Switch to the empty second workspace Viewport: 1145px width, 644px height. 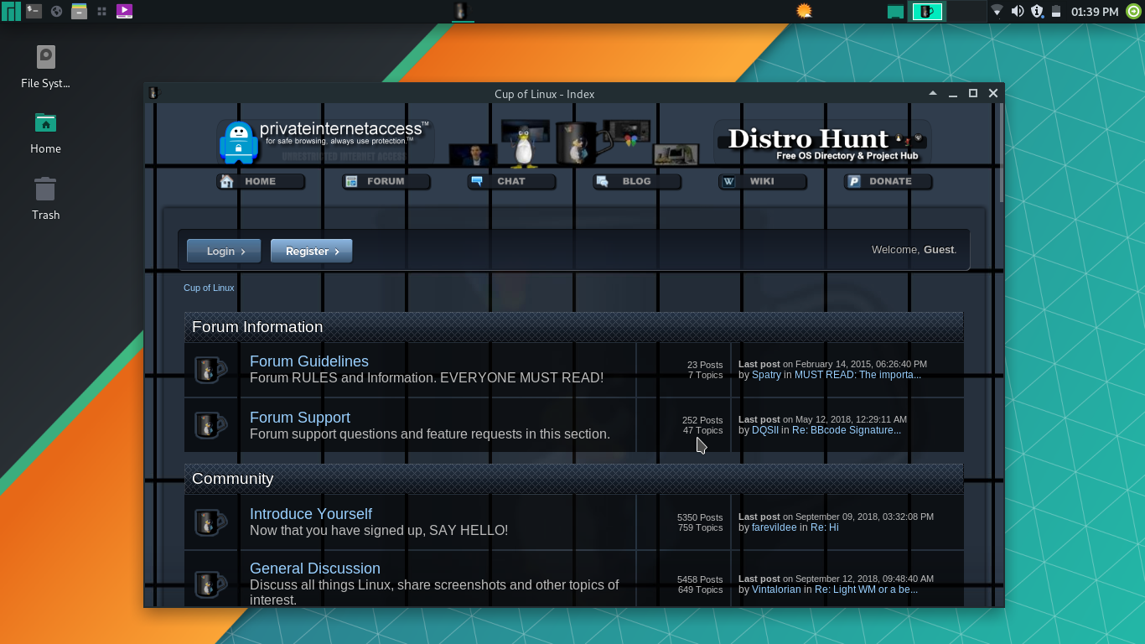pos(965,11)
